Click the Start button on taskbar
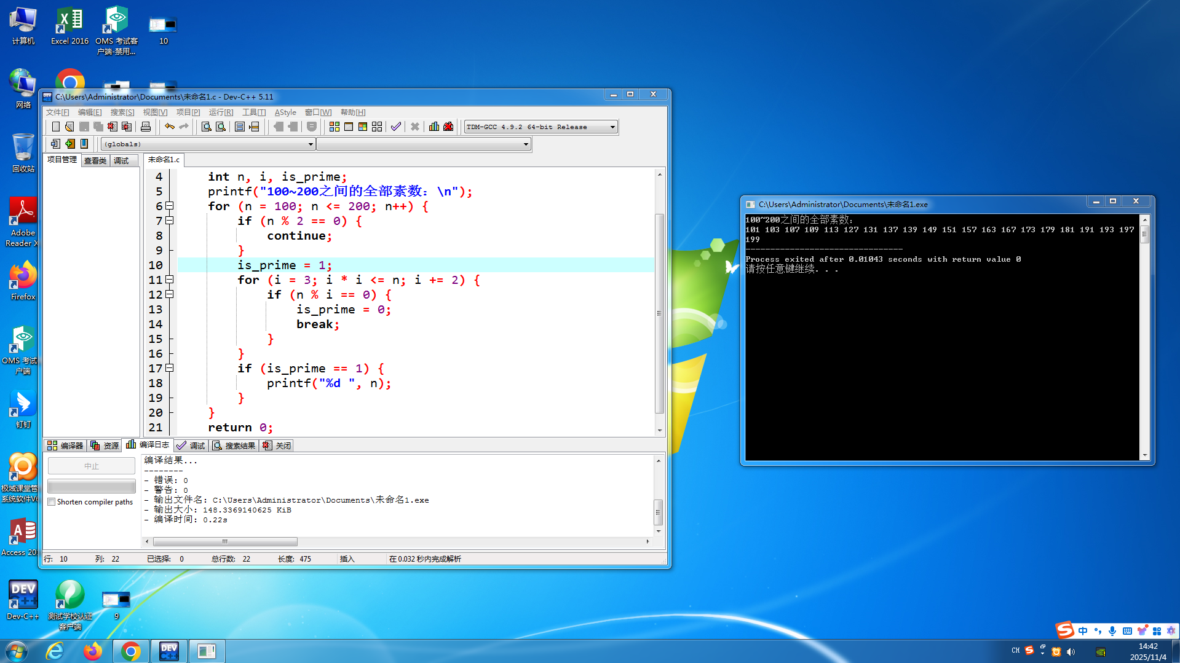Image resolution: width=1180 pixels, height=663 pixels. point(17,651)
